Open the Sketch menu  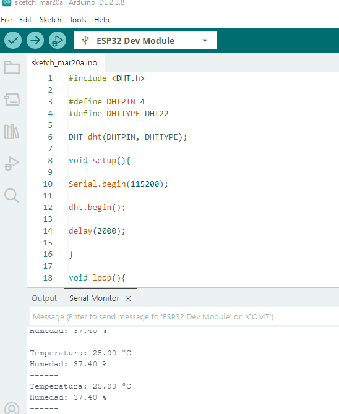pos(50,20)
